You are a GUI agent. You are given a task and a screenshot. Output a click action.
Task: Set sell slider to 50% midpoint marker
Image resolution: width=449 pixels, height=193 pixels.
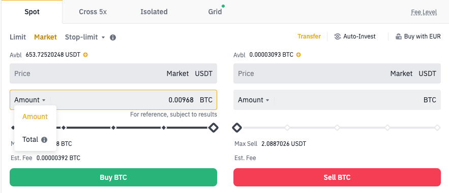click(337, 128)
